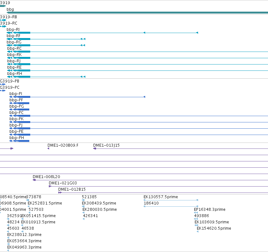The image size is (268, 252).
Task: Click the bbg gene label
Action: coord(10,9)
